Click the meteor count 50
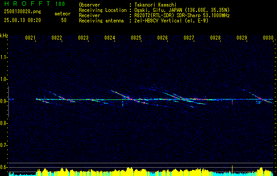The height and width of the screenshot is (176, 277). (x=64, y=20)
